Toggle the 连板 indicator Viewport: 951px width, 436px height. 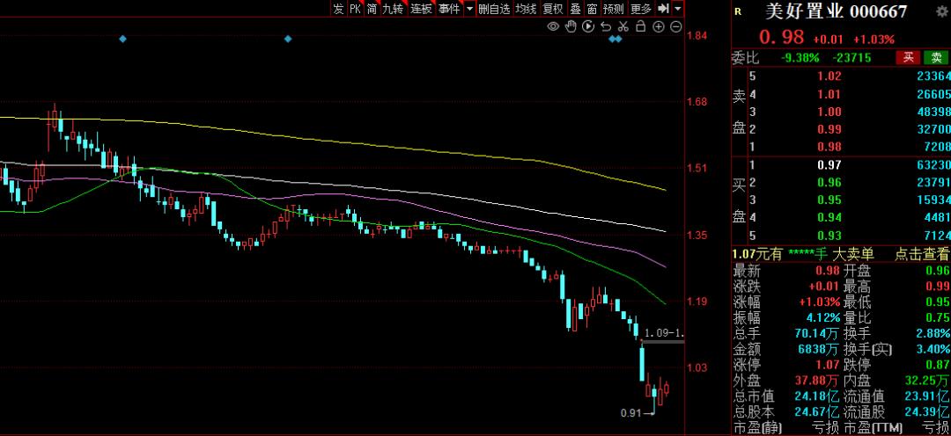point(421,9)
